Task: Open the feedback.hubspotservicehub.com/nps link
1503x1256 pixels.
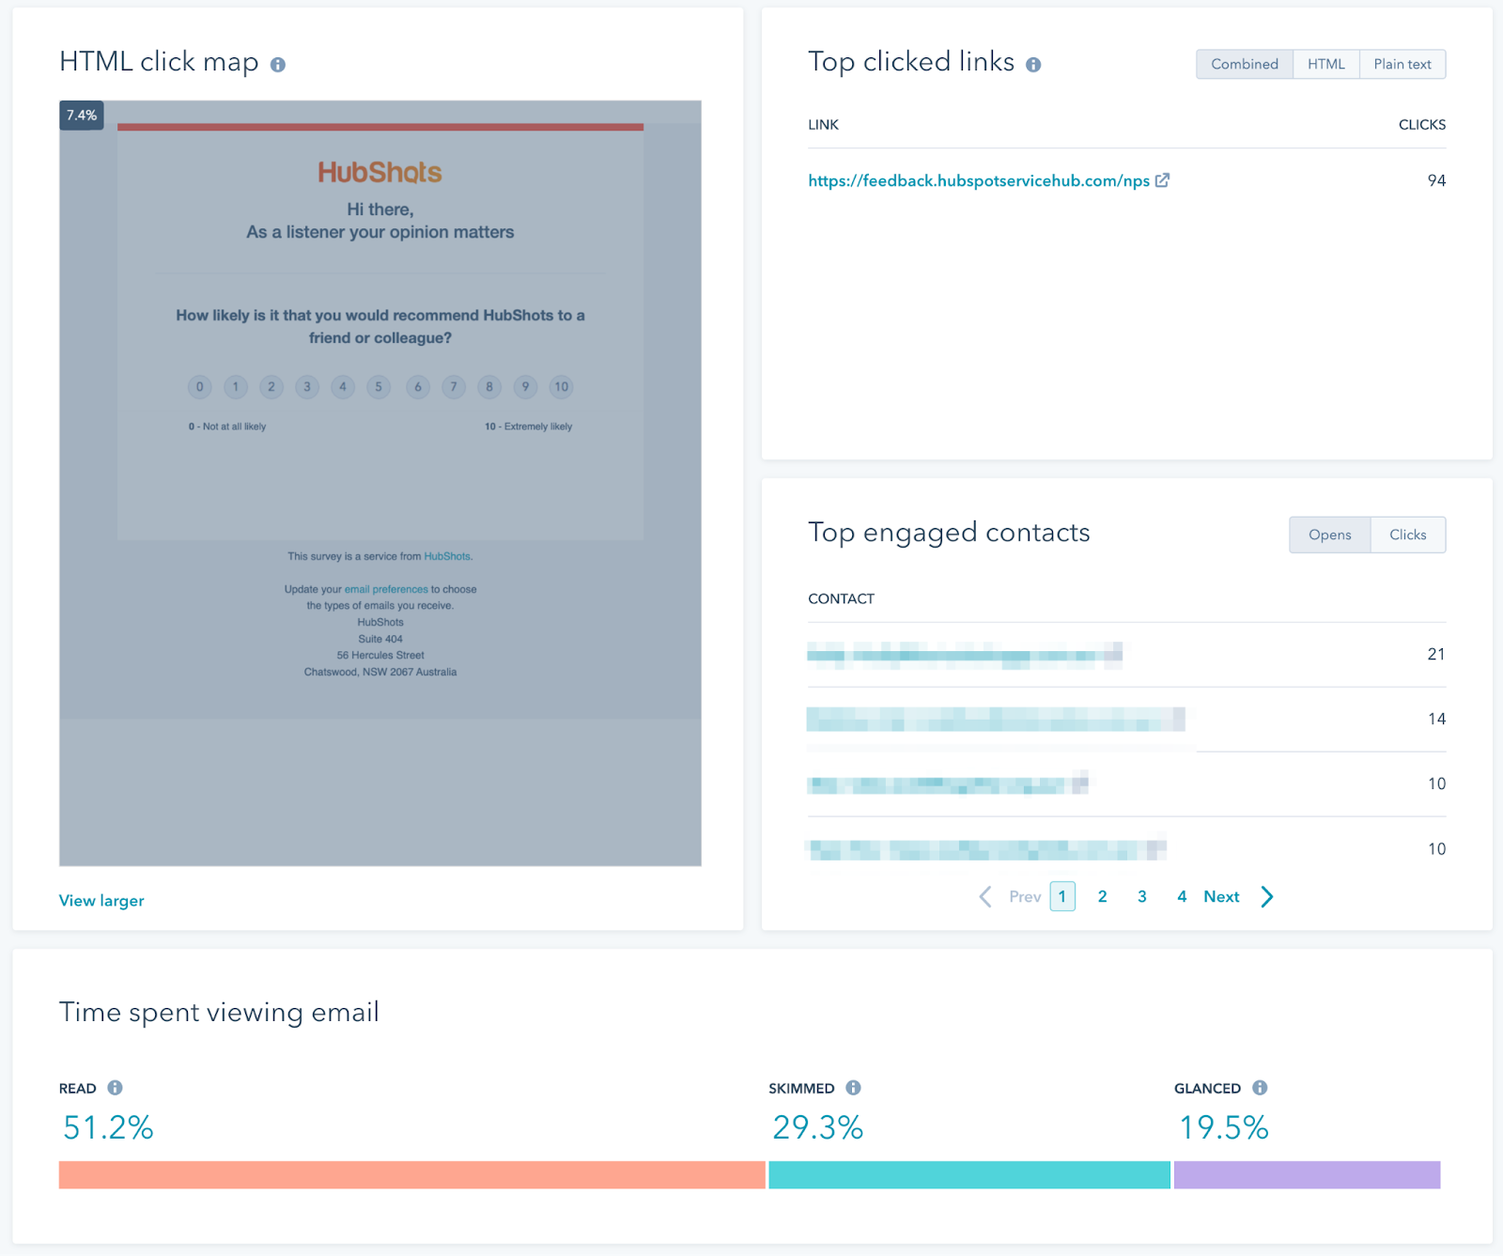Action: (x=978, y=180)
